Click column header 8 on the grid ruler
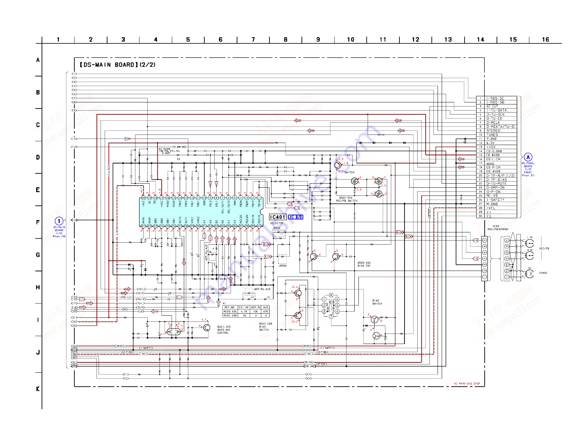This screenshot has width=573, height=431. pos(285,40)
